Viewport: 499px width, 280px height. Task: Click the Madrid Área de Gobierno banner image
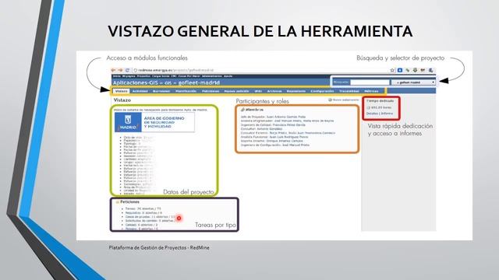coord(154,122)
